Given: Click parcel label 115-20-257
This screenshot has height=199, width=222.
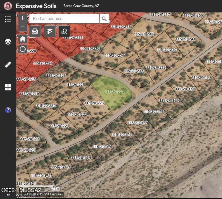Looking at the screenshot, I should tap(160, 15).
